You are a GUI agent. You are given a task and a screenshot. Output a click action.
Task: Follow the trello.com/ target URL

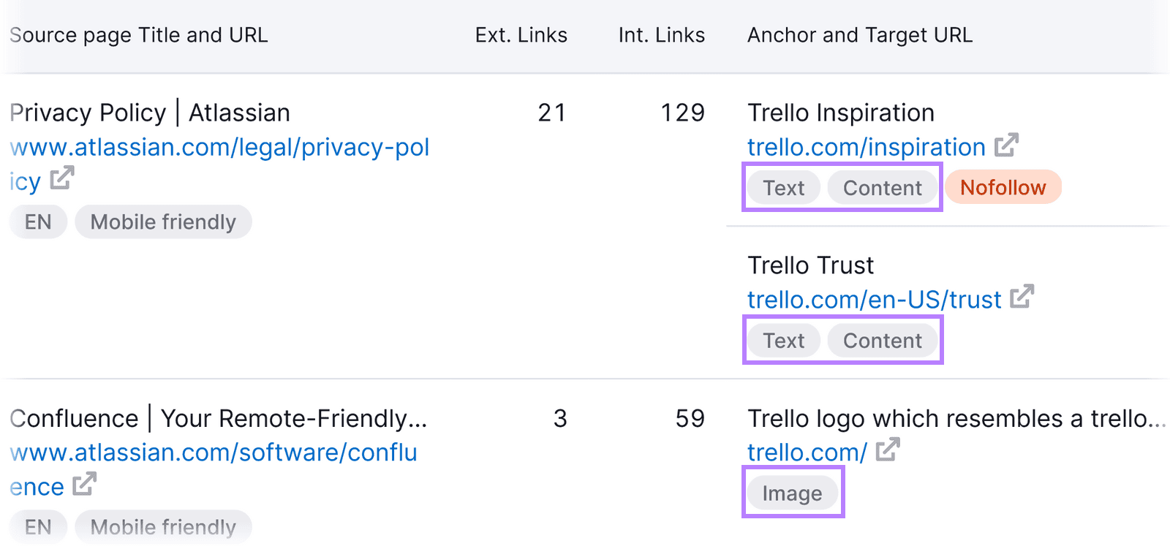[x=807, y=453]
